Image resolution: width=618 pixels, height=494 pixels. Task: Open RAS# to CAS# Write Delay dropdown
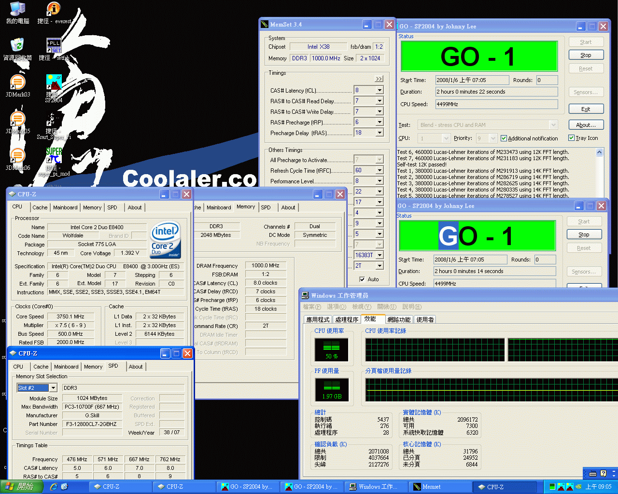[379, 111]
